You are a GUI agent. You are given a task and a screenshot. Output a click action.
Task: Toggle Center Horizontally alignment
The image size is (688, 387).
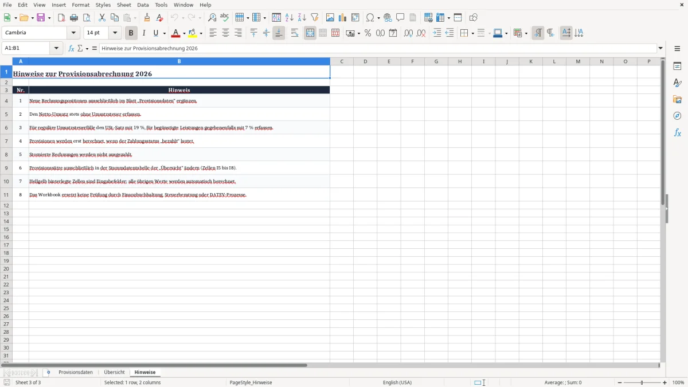point(226,33)
